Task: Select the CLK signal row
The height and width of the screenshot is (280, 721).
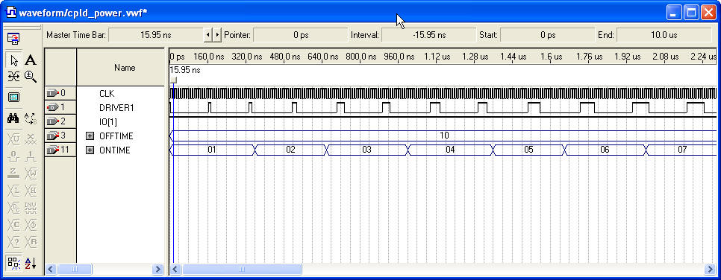Action: coord(107,94)
